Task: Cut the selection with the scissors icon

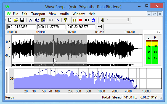Action: point(30,20)
